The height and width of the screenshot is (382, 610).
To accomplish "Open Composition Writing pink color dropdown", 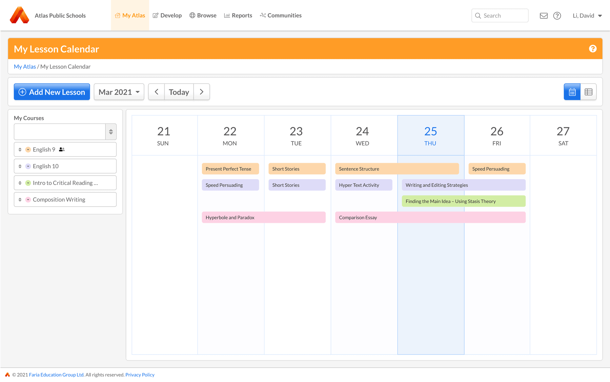I will click(28, 199).
